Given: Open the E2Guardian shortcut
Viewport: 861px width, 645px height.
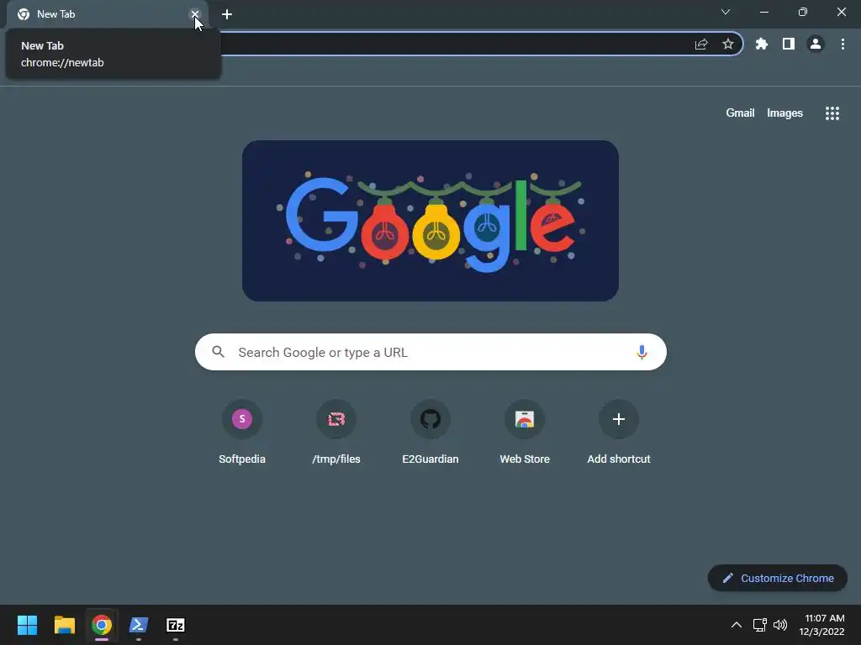Looking at the screenshot, I should pyautogui.click(x=430, y=433).
